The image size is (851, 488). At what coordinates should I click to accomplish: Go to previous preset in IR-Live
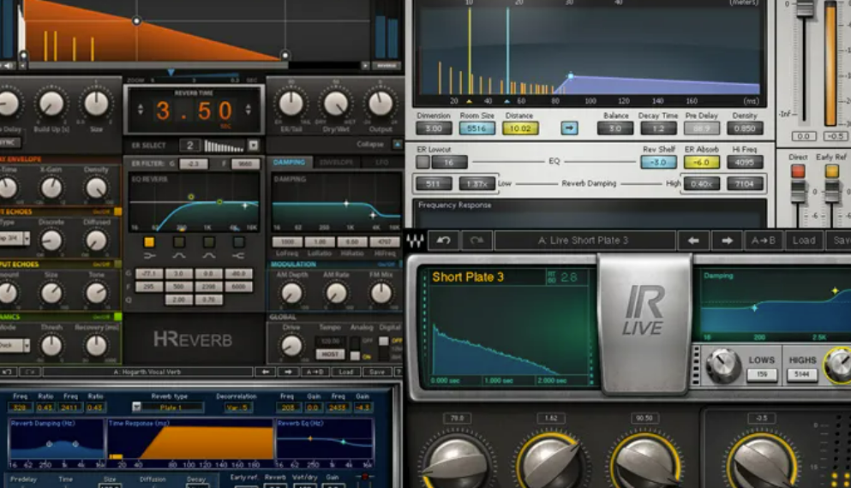click(x=693, y=241)
